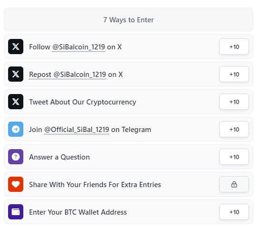Click the purple question mark icon
The height and width of the screenshot is (227, 257).
(16, 157)
